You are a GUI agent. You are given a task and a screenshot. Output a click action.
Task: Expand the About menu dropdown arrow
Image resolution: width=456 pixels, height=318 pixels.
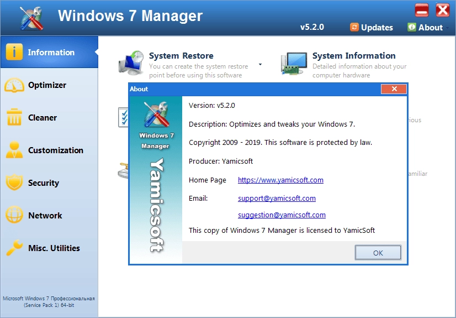[447, 28]
